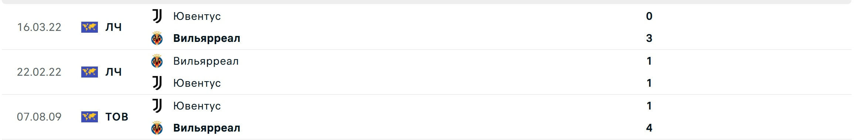Open Ювентус team name in 16.03.22 match
857x140 pixels.
point(197,16)
